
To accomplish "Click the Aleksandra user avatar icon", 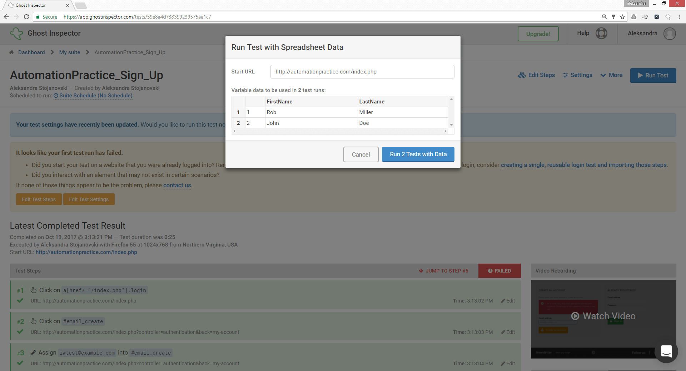I will (x=670, y=34).
